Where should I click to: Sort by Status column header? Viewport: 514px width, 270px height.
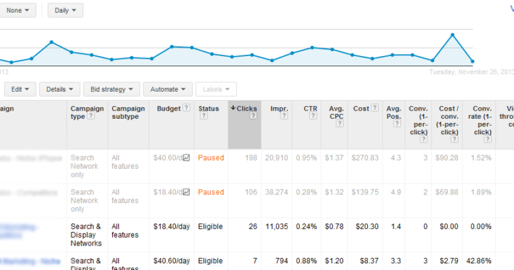coord(208,109)
